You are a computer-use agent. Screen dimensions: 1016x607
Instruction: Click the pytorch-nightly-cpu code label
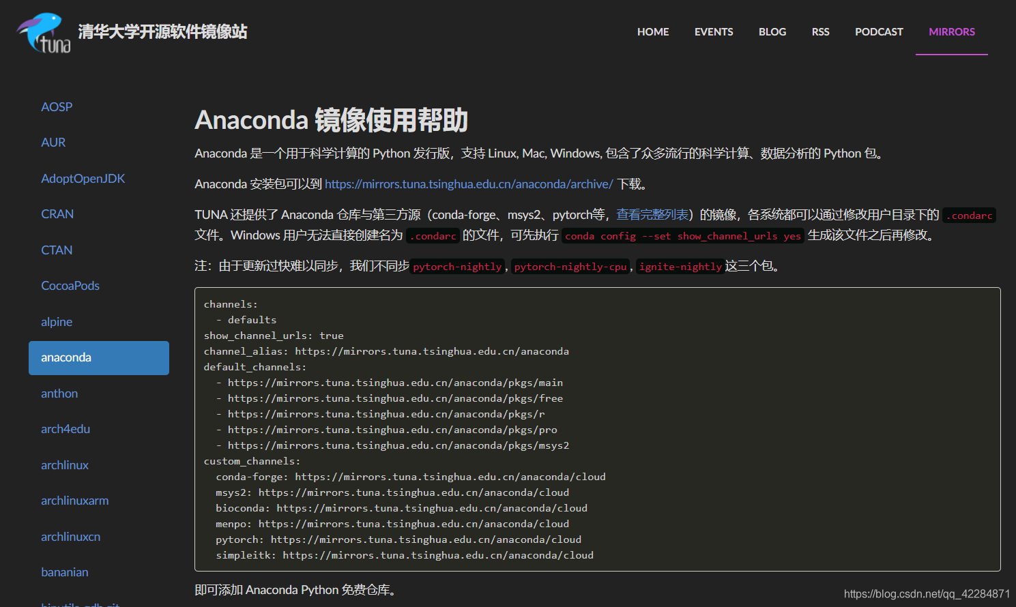click(570, 267)
